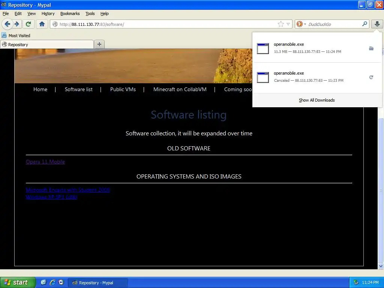Show All Downloads
The width and height of the screenshot is (384, 288).
click(316, 100)
